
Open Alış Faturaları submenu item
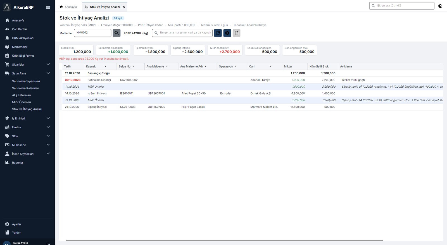pyautogui.click(x=22, y=95)
